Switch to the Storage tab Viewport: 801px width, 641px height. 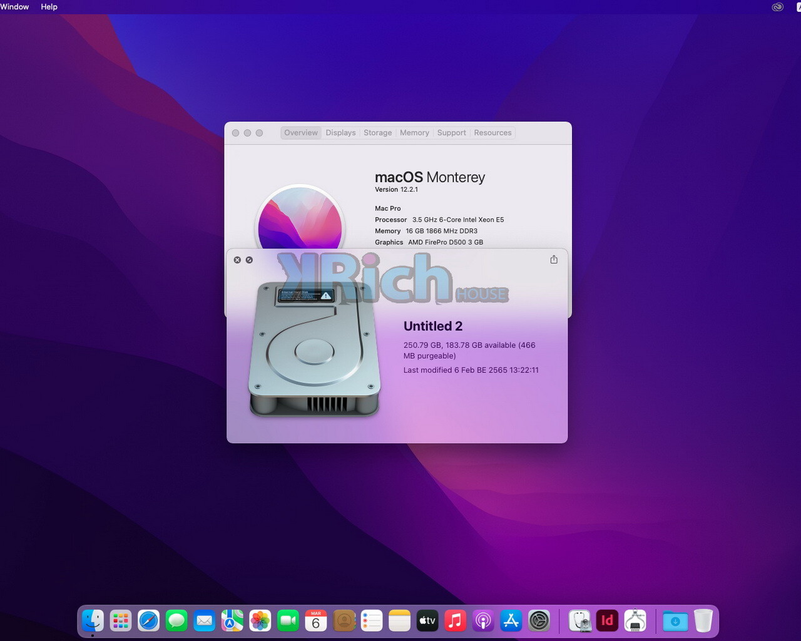pyautogui.click(x=378, y=133)
